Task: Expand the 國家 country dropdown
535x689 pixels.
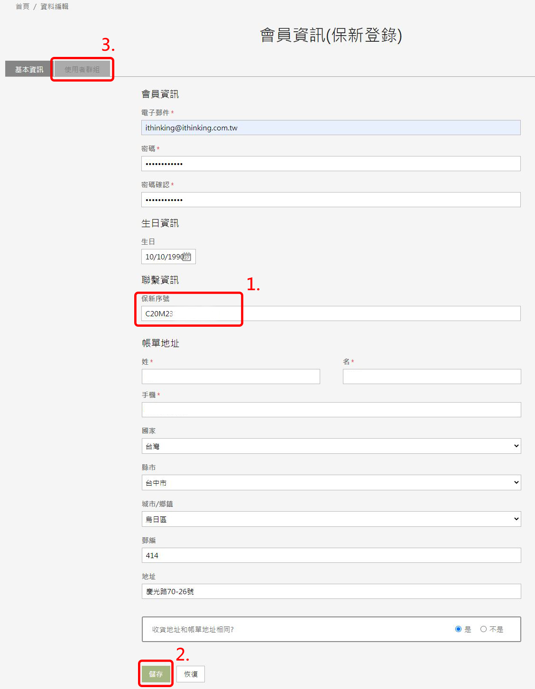Action: click(331, 446)
